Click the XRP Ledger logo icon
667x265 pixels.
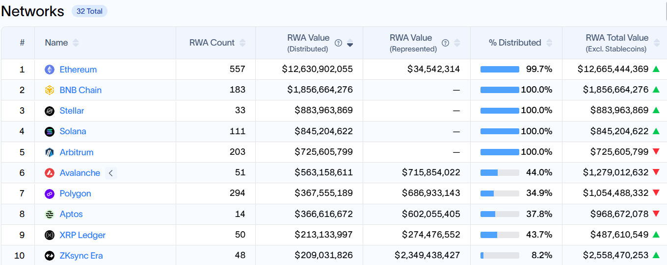point(50,235)
